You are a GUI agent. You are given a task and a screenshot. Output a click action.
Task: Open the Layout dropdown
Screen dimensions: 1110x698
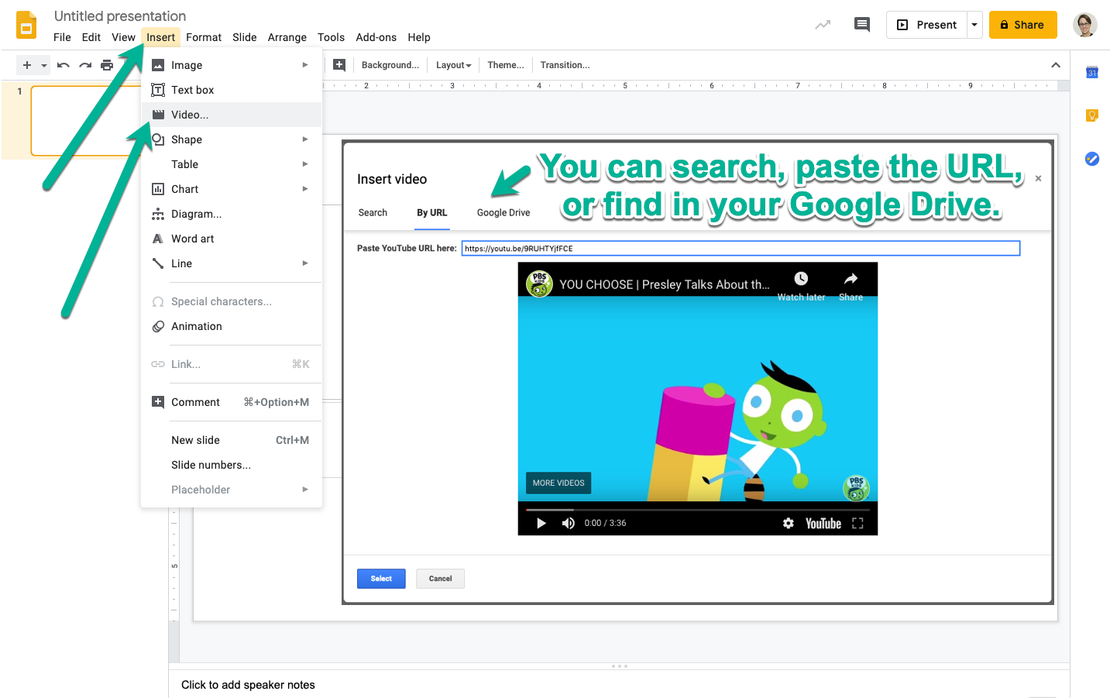[x=453, y=65]
